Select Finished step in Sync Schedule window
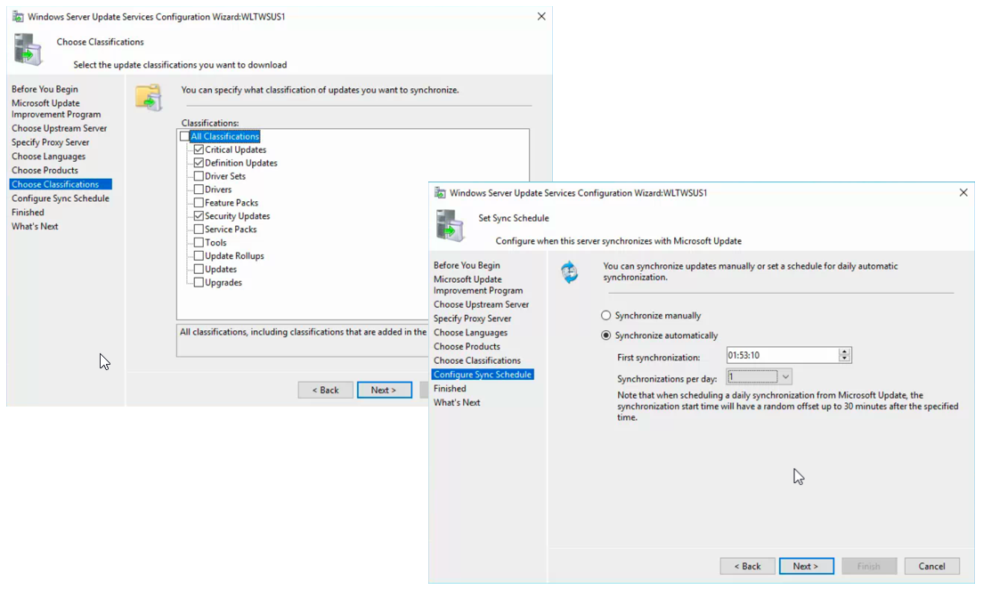The width and height of the screenshot is (983, 589). click(x=450, y=389)
